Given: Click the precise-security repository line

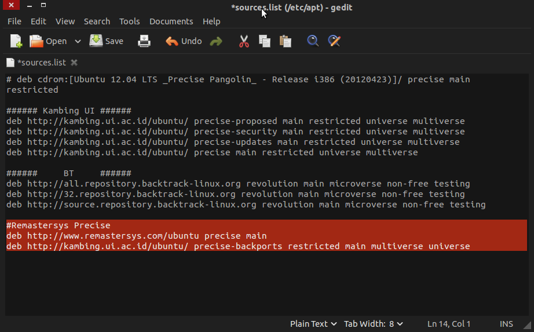Looking at the screenshot, I should (235, 132).
